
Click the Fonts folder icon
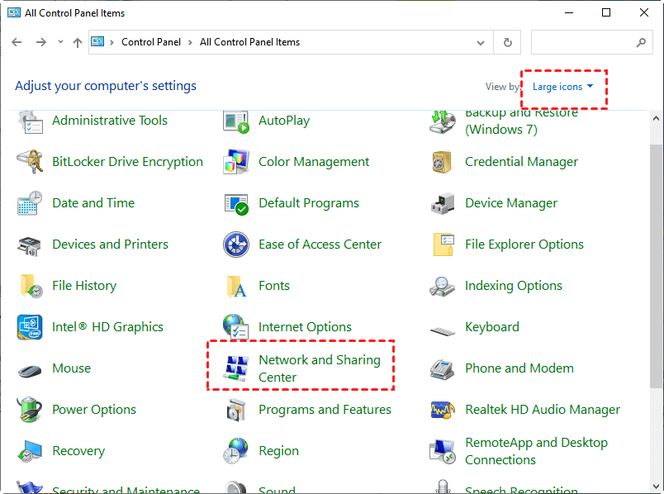237,287
